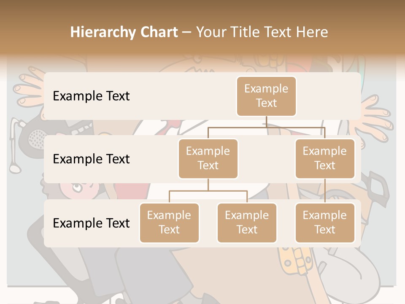Select the right box in the middle hierarchy row
Image resolution: width=405 pixels, height=304 pixels.
point(325,159)
